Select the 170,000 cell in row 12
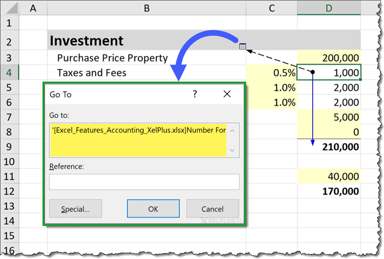This screenshot has height=259, width=384. point(329,191)
